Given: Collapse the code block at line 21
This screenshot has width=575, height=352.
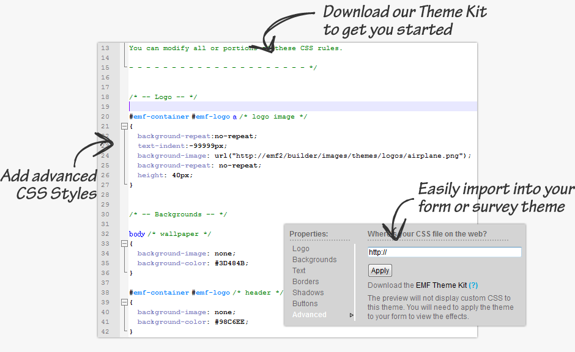Looking at the screenshot, I should pyautogui.click(x=125, y=126).
